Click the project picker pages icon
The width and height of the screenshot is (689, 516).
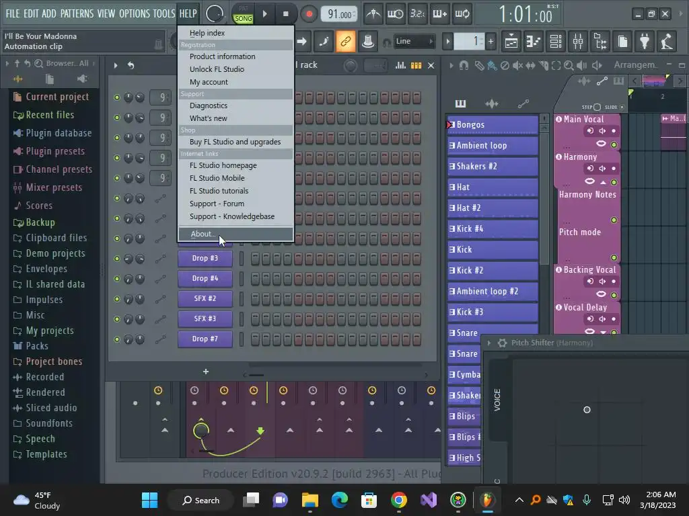622,42
